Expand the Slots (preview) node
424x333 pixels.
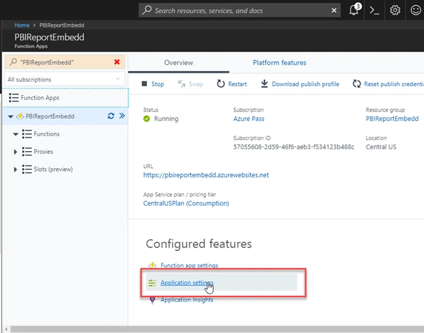click(16, 169)
